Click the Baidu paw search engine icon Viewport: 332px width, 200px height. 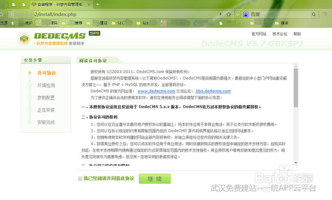(245, 14)
